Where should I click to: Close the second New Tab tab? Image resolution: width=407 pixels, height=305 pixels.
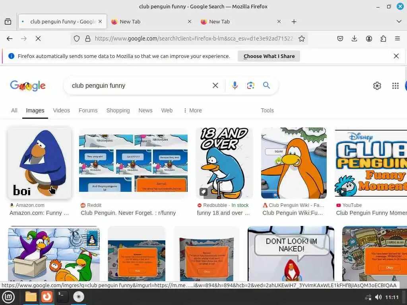[x=279, y=22]
